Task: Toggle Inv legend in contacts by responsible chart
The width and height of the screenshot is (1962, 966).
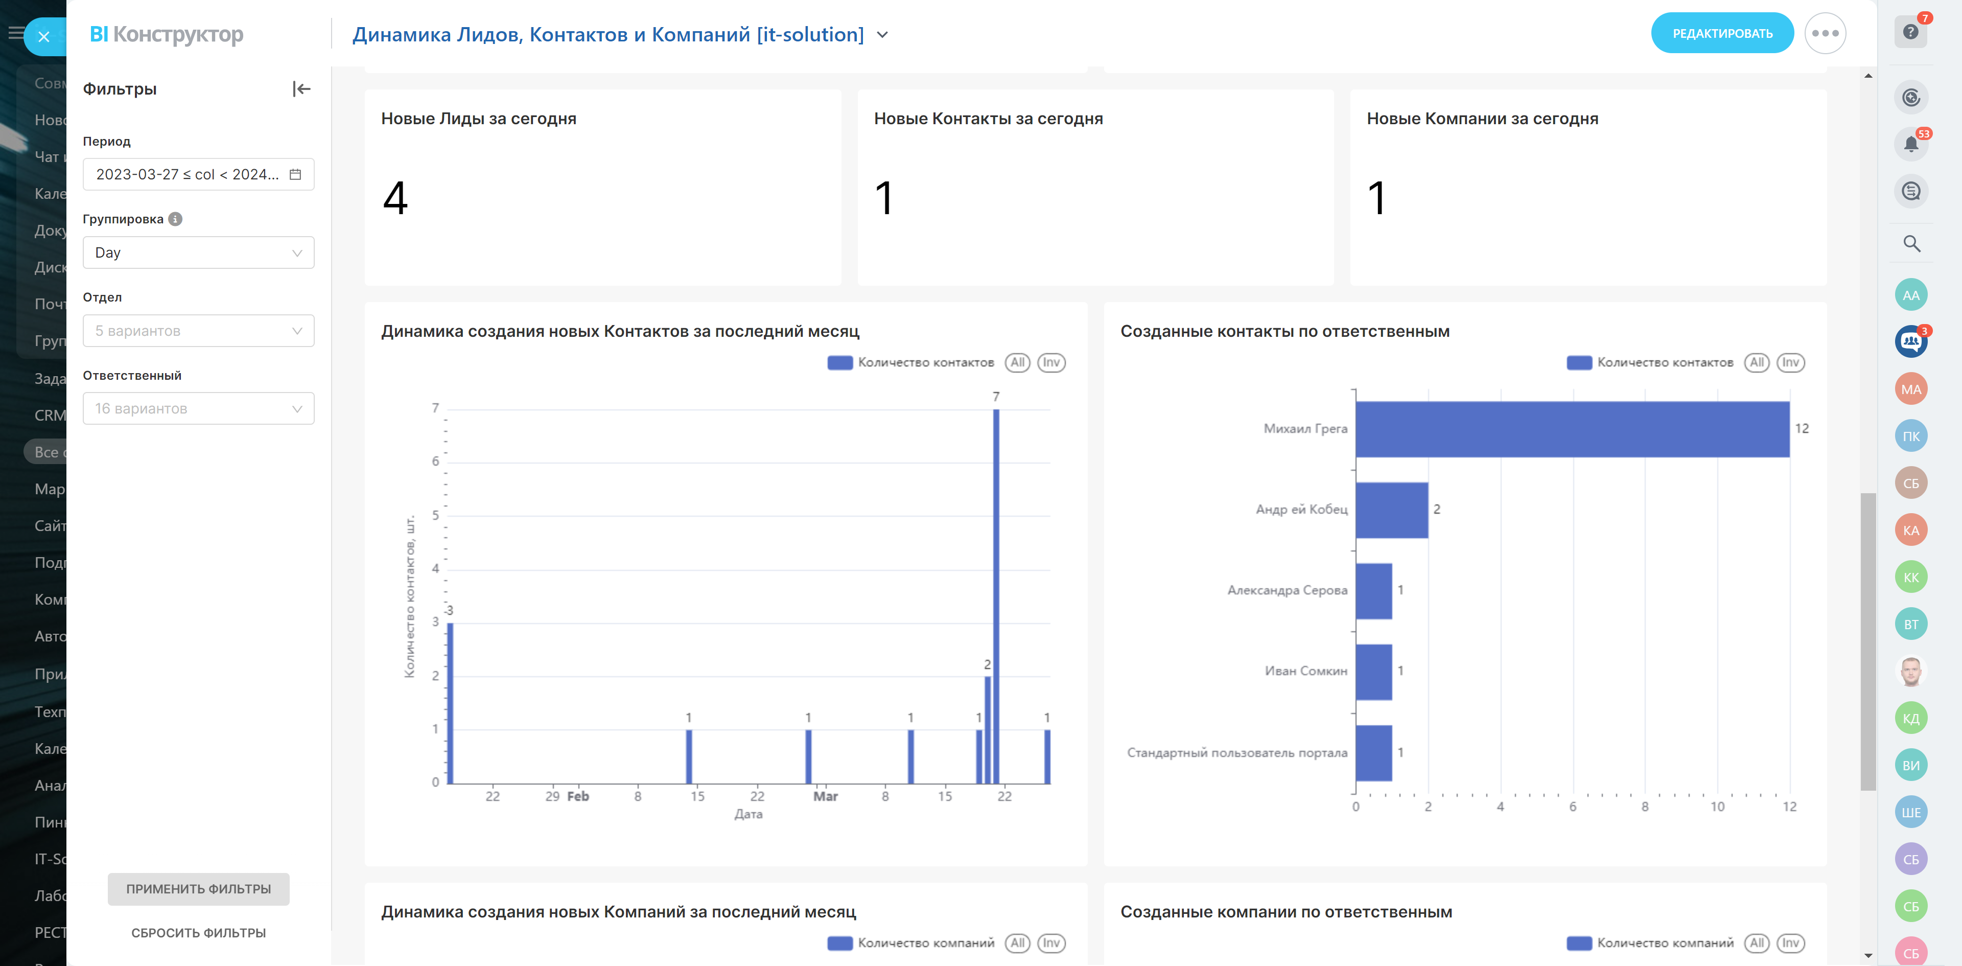Action: (1790, 362)
